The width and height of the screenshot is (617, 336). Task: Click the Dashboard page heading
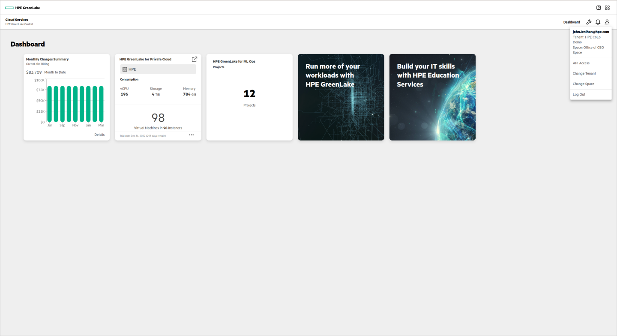pos(28,44)
